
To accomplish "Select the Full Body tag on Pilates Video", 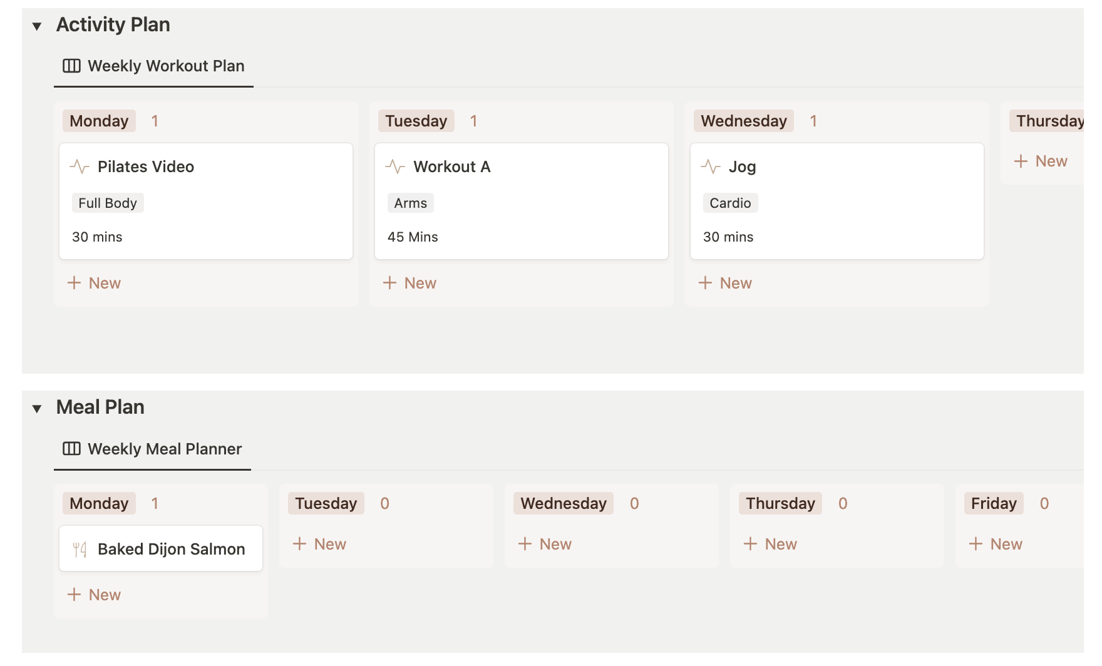I will click(x=108, y=202).
